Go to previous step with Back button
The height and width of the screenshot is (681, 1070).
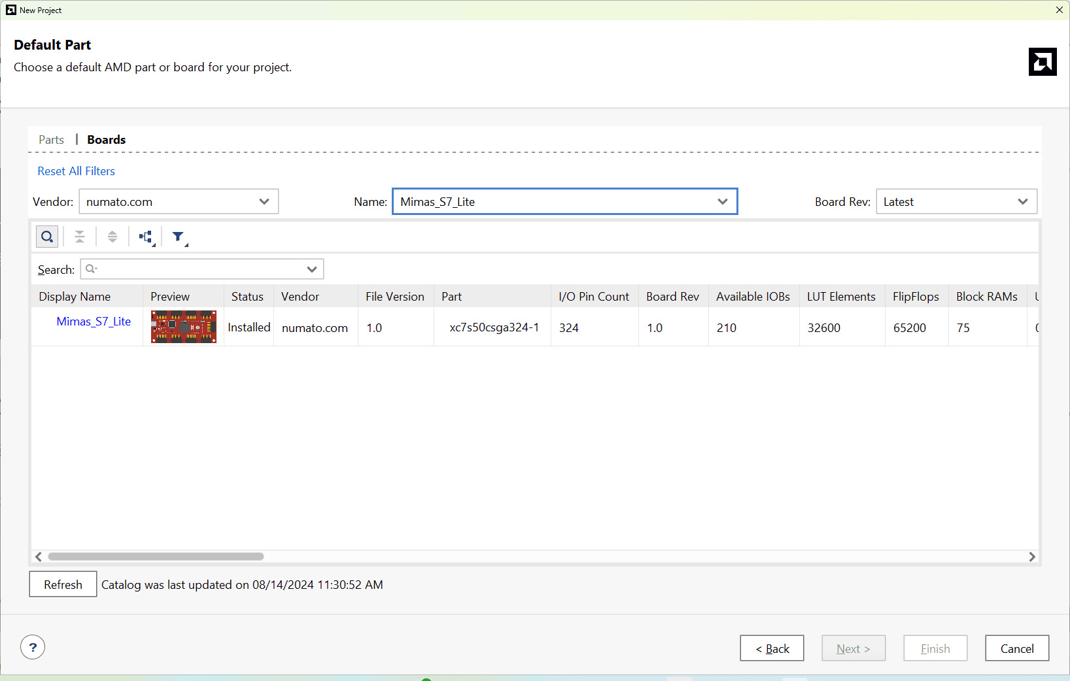click(772, 648)
